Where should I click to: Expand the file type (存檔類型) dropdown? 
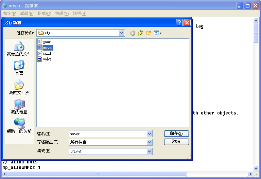coord(149,142)
